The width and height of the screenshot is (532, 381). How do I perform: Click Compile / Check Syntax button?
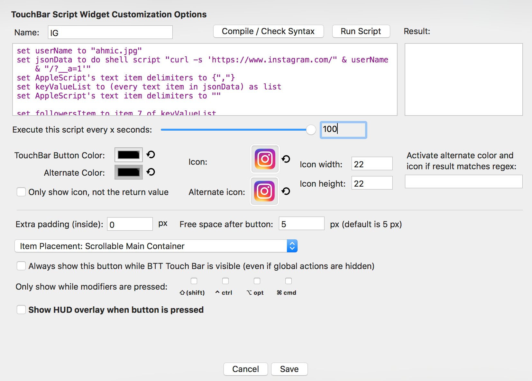(x=268, y=31)
